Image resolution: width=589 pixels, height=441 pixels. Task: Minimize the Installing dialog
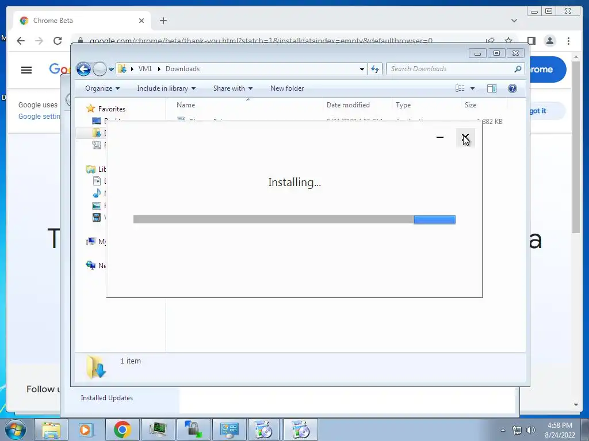(x=440, y=138)
